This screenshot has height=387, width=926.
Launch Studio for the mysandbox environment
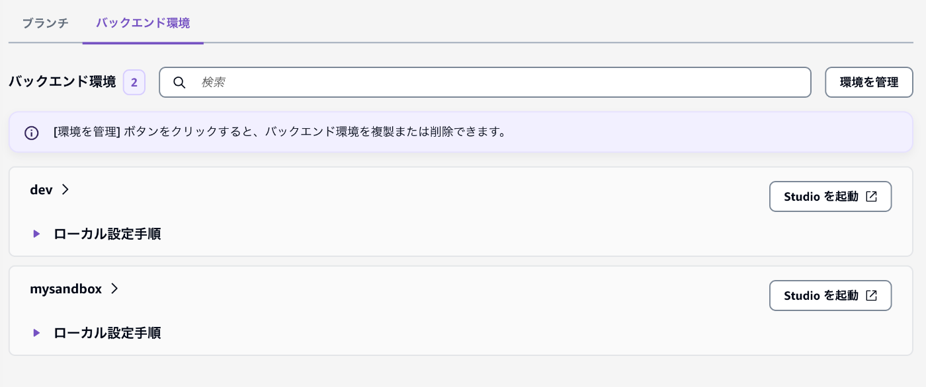point(830,295)
